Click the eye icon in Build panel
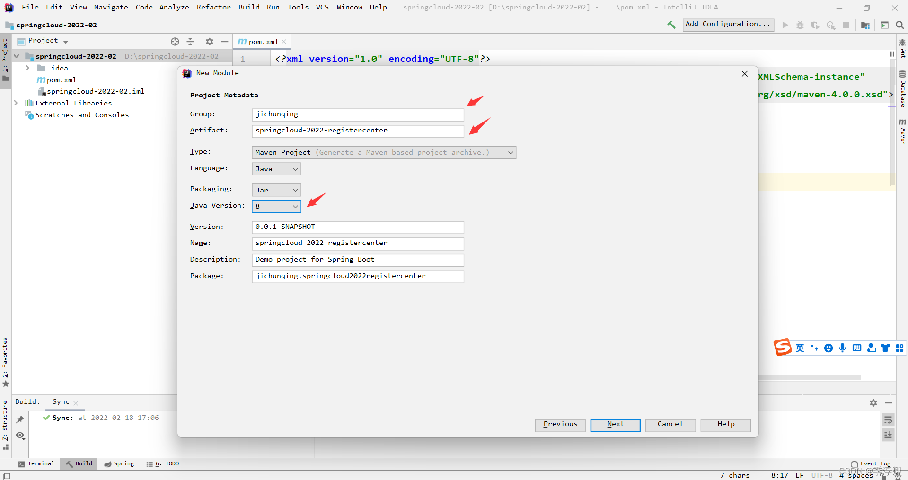The height and width of the screenshot is (480, 908). pos(20,436)
